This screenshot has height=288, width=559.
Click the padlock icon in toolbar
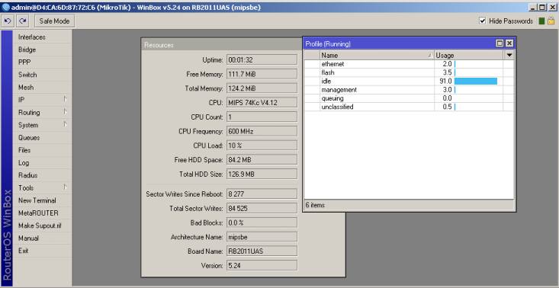551,21
